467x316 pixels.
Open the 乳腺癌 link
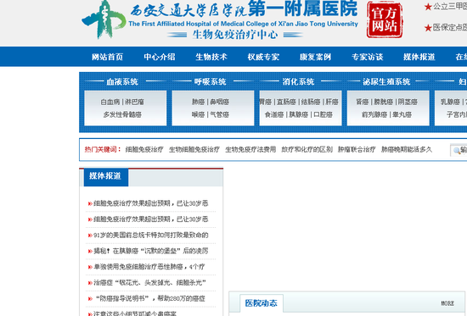click(450, 102)
